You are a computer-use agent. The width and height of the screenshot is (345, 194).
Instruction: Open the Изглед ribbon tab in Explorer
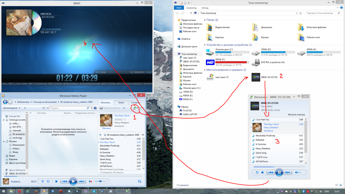pyautogui.click(x=206, y=8)
